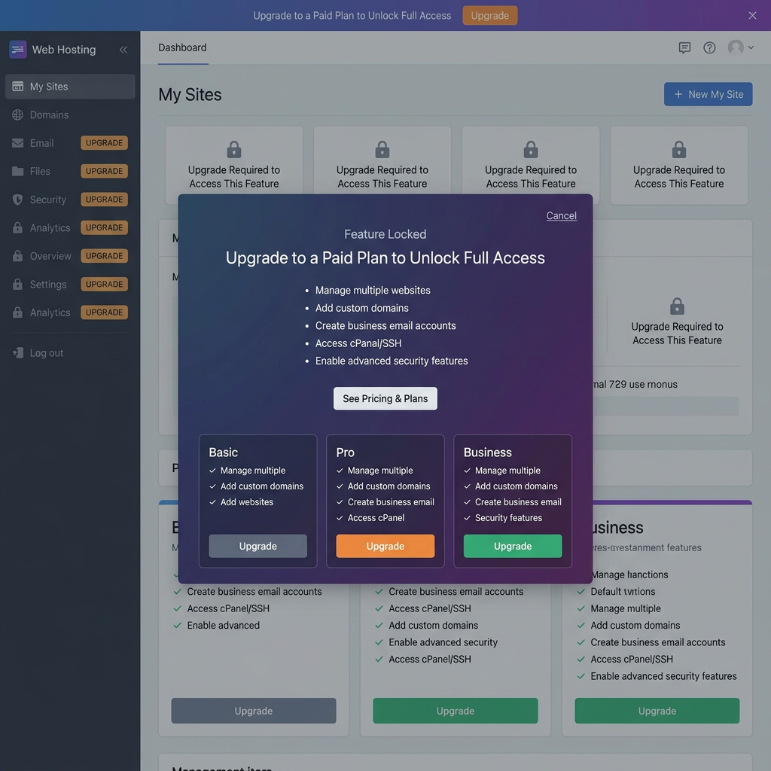Click the gray Upgrade button in background Basic plan
The image size is (771, 771).
(x=253, y=711)
